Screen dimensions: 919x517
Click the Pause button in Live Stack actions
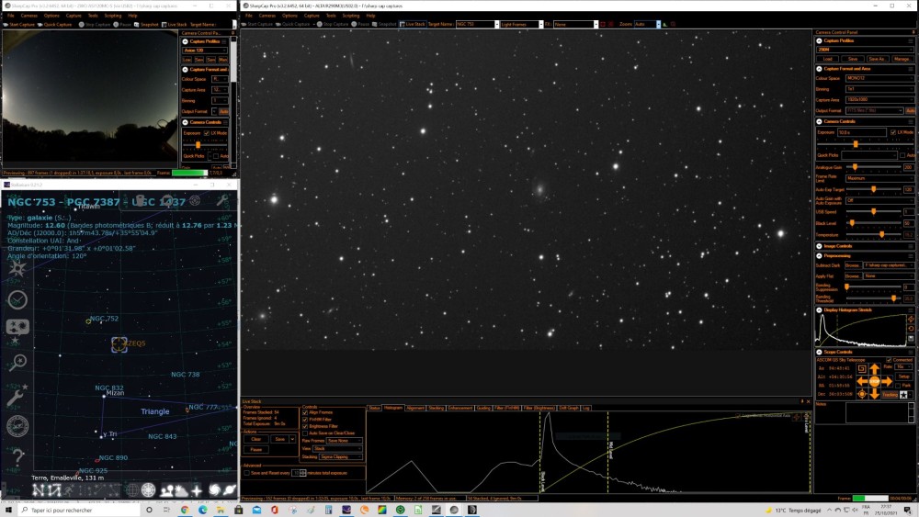coord(256,450)
